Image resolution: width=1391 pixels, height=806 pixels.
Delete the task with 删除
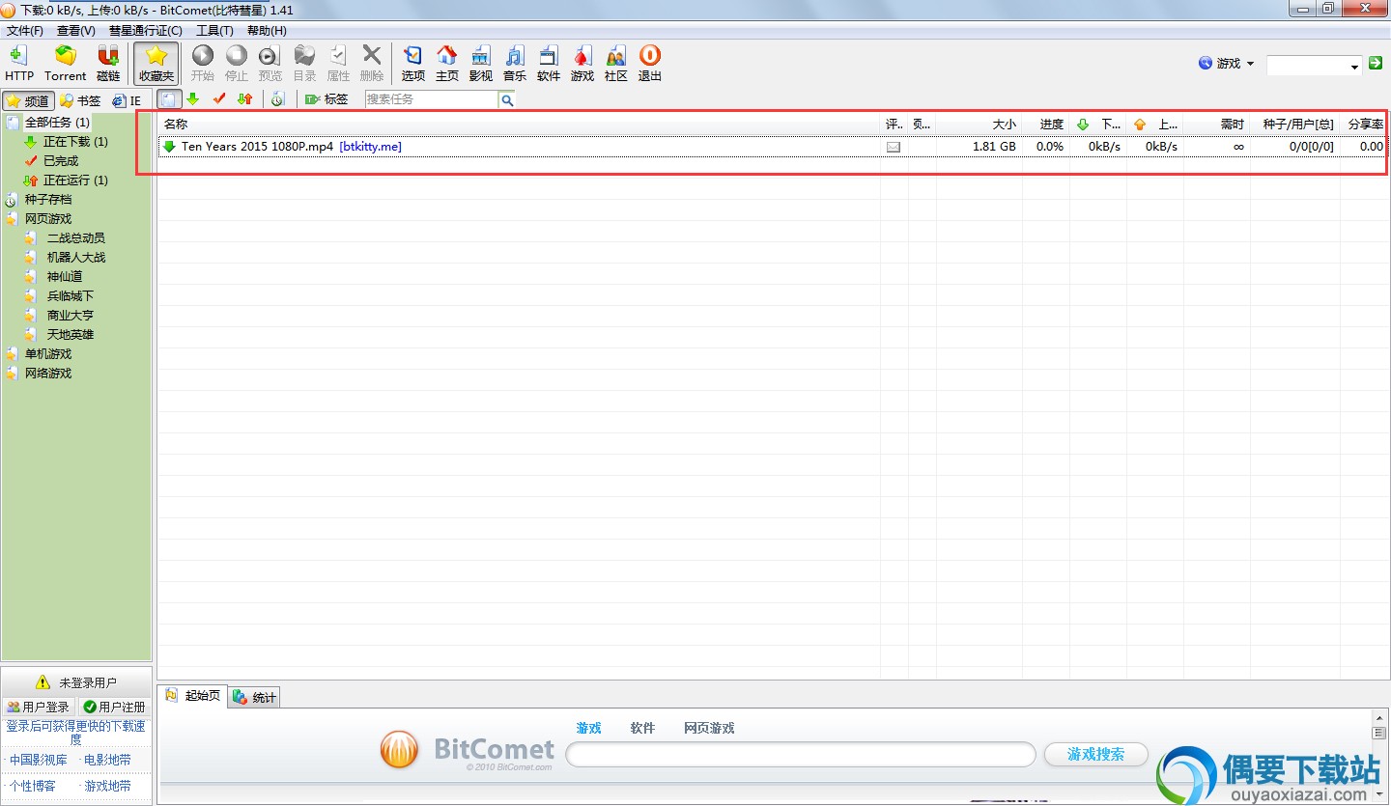[x=372, y=63]
